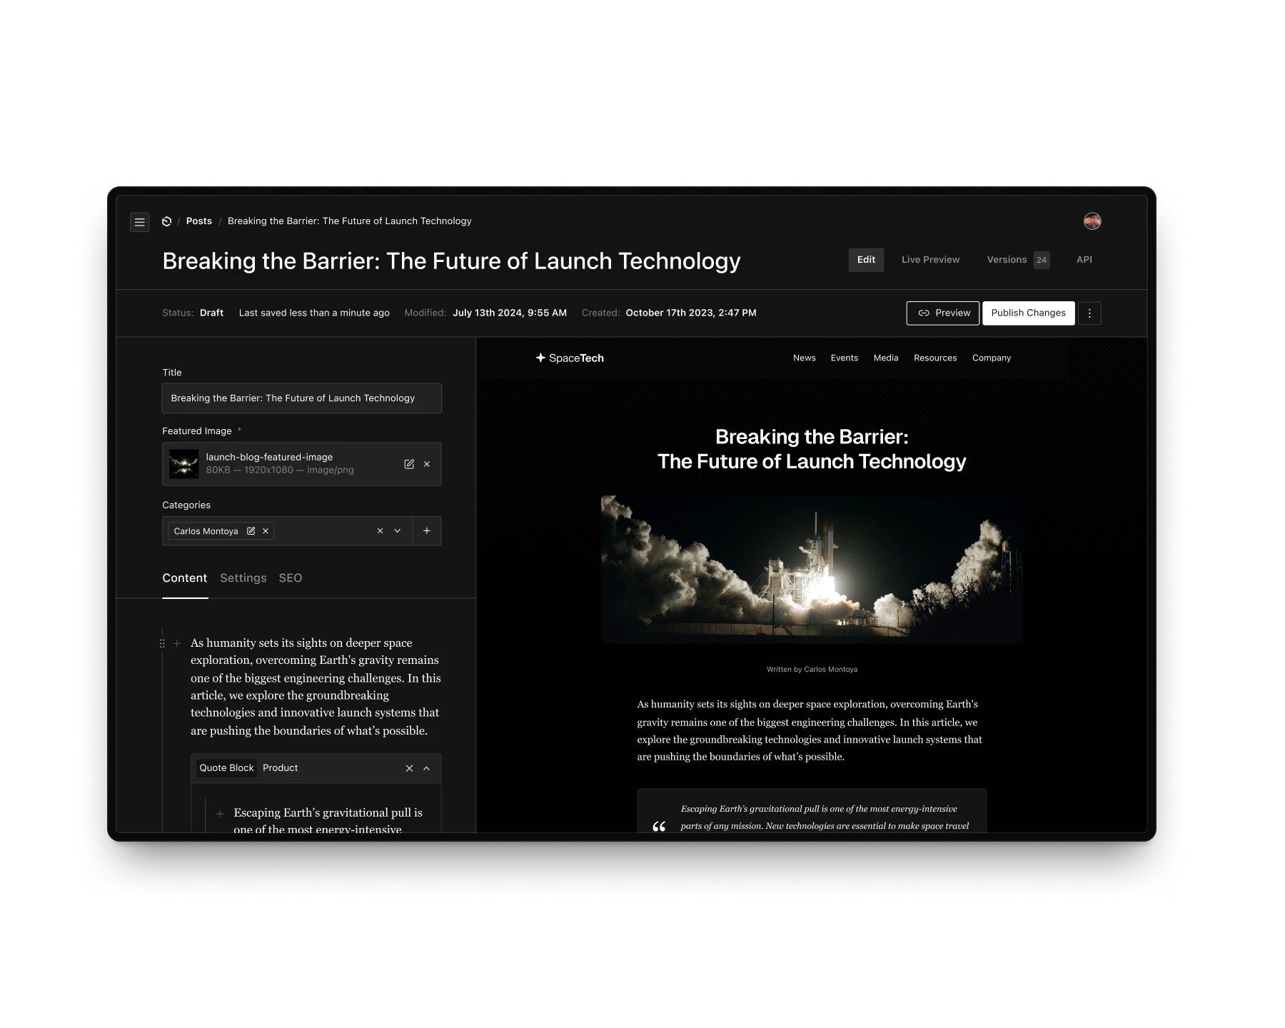
Task: Remove the launch-blog-featured-image with X icon
Action: click(x=426, y=464)
